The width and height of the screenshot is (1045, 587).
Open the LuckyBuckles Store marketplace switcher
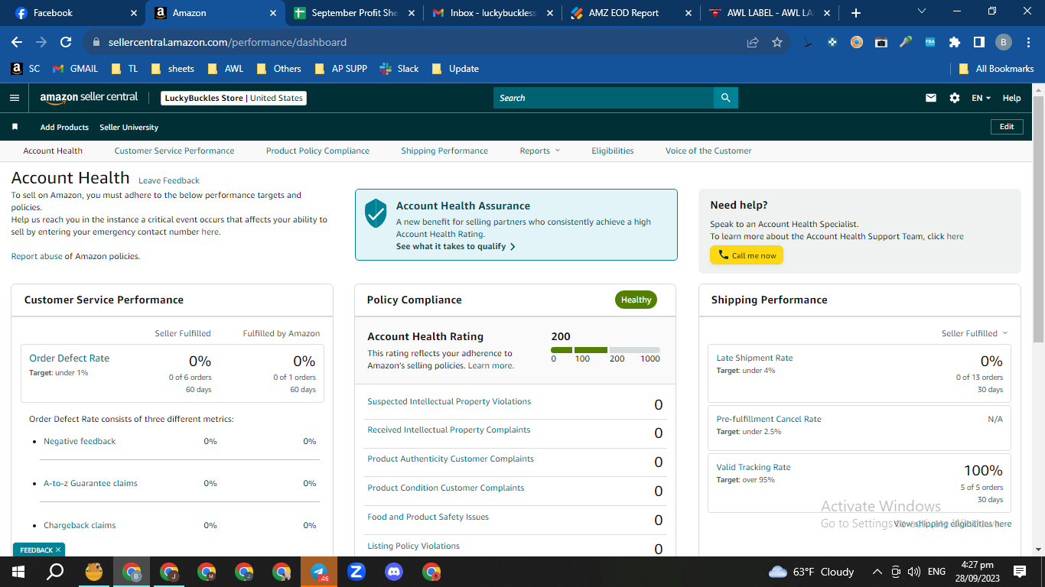[x=234, y=98]
